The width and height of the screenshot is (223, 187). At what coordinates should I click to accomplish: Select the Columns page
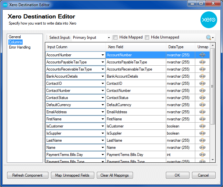coord(15,42)
